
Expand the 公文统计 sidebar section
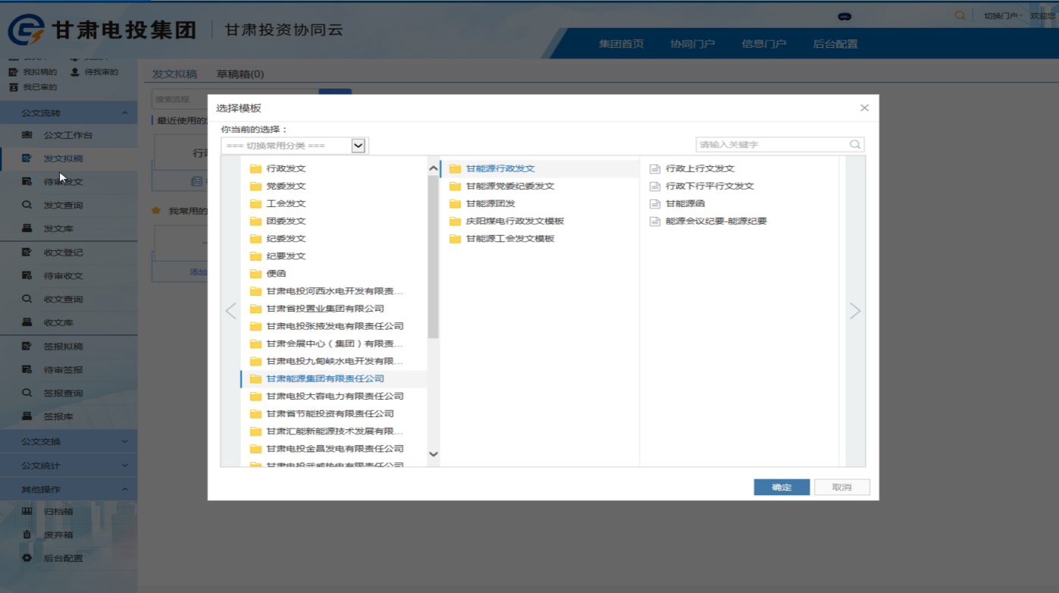point(125,466)
